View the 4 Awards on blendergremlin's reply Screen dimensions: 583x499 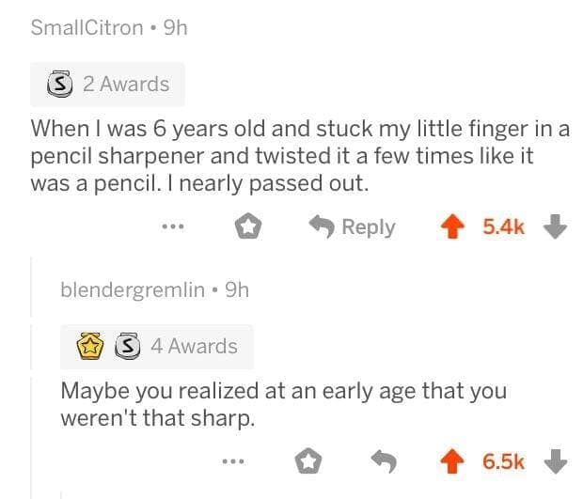[x=195, y=346]
